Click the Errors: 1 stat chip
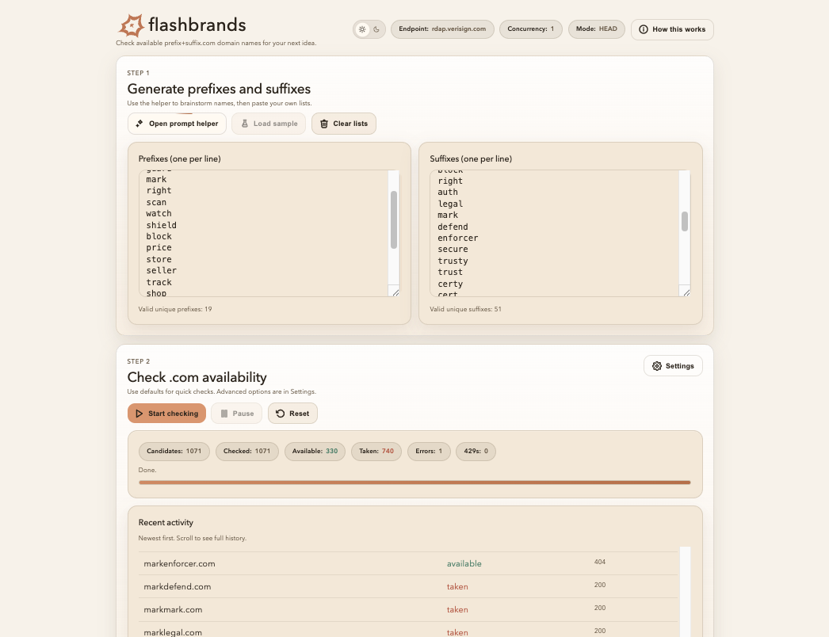This screenshot has height=637, width=829. tap(428, 450)
